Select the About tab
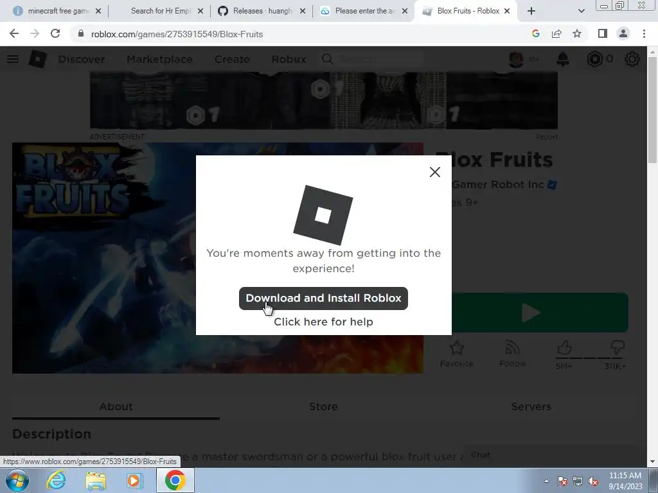This screenshot has width=658, height=493. pyautogui.click(x=116, y=406)
